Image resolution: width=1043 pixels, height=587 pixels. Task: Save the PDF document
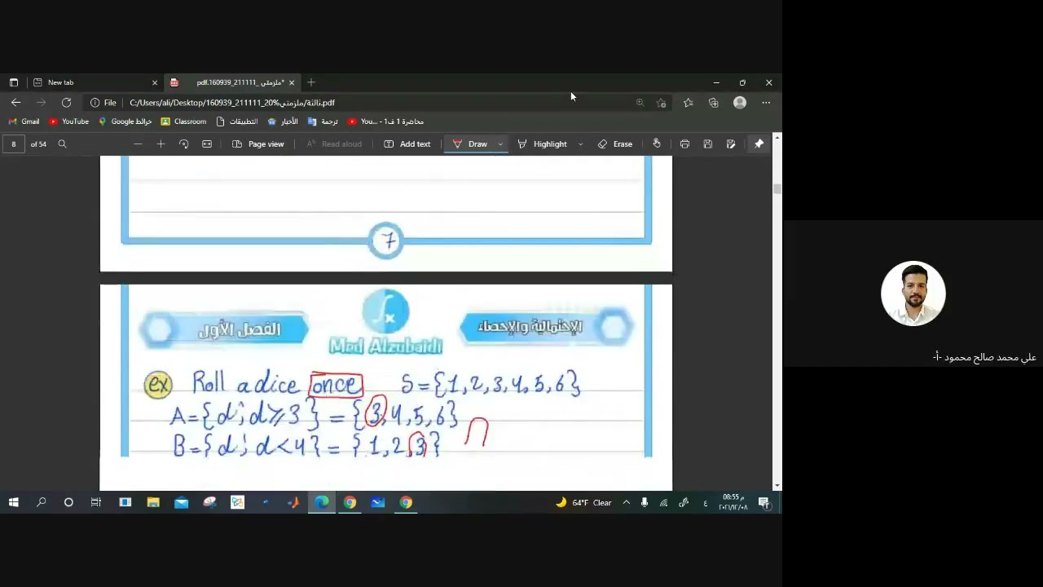pyautogui.click(x=708, y=144)
